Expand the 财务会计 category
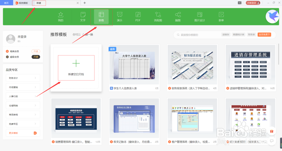This screenshot has width=282, height=151. (23, 78)
